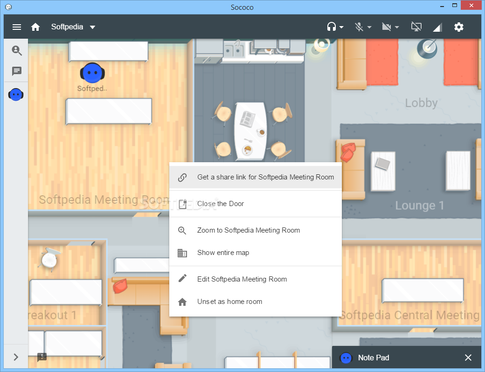Choose Close the Door menu item

pyautogui.click(x=256, y=204)
